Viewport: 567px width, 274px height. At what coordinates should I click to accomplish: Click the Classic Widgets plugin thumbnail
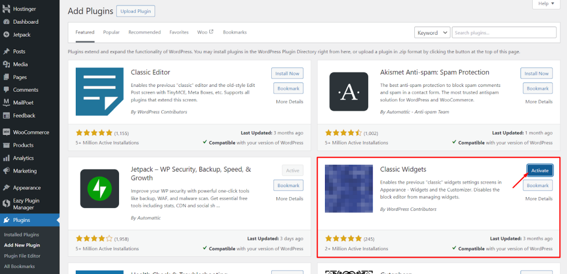pyautogui.click(x=349, y=189)
